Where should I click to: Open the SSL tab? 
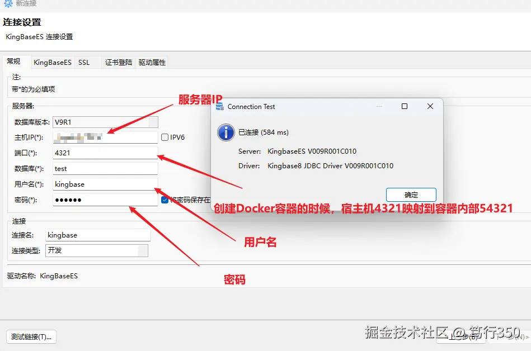pyautogui.click(x=84, y=62)
